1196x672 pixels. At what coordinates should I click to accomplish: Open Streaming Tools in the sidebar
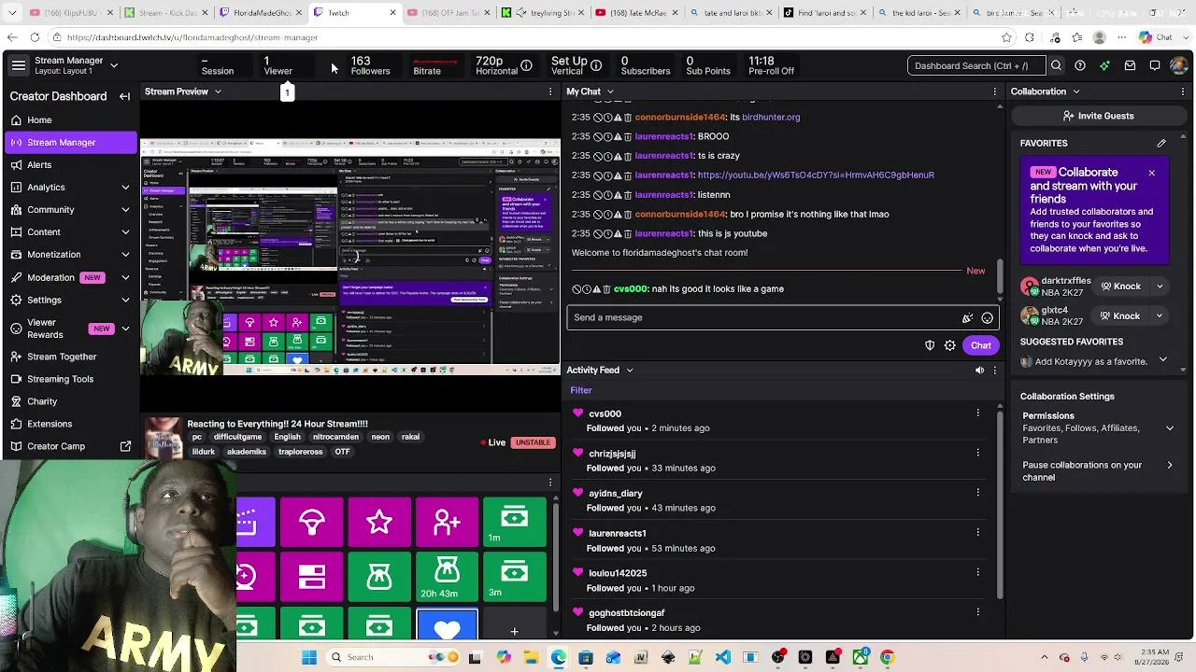coord(70,379)
